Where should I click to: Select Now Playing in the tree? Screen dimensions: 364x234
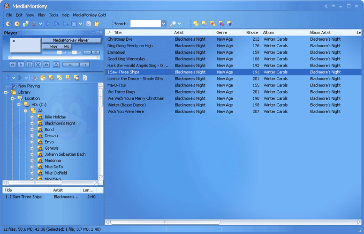click(29, 86)
